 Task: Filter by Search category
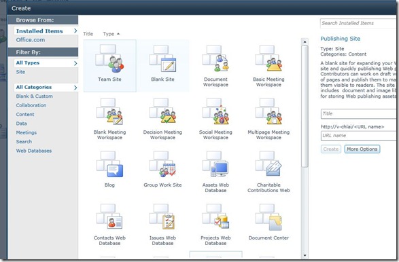tap(24, 142)
